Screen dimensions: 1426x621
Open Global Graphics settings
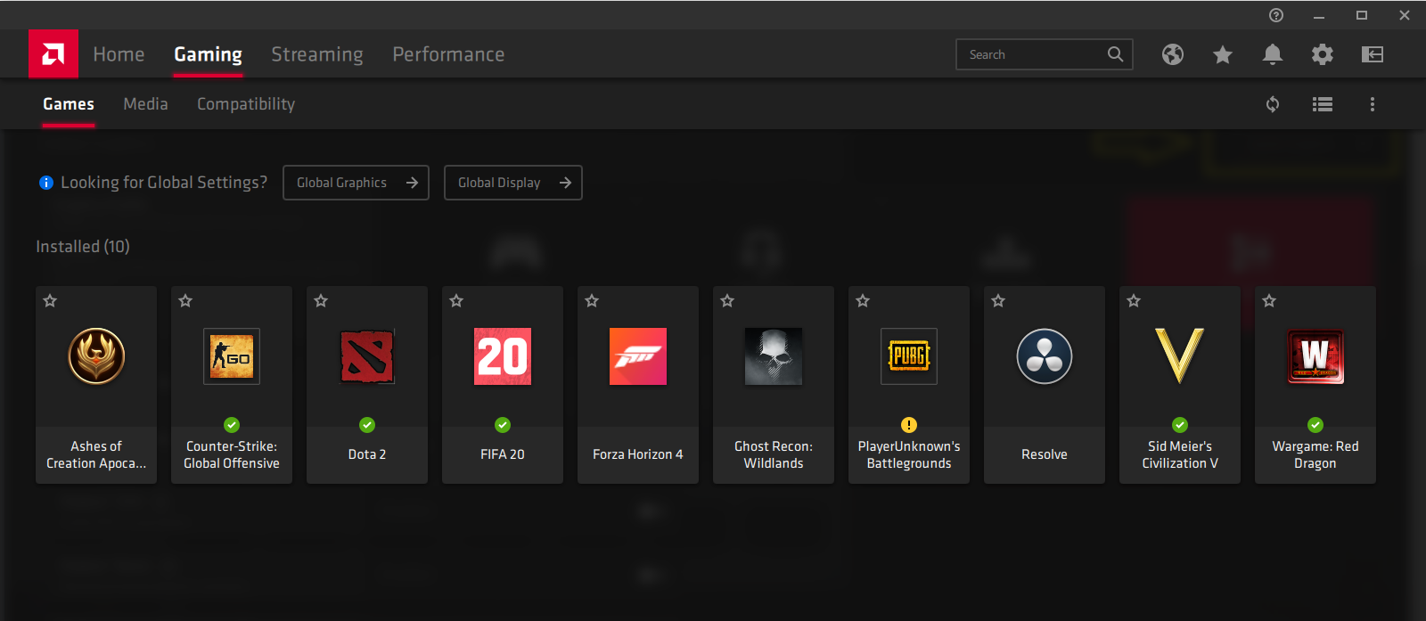[356, 183]
